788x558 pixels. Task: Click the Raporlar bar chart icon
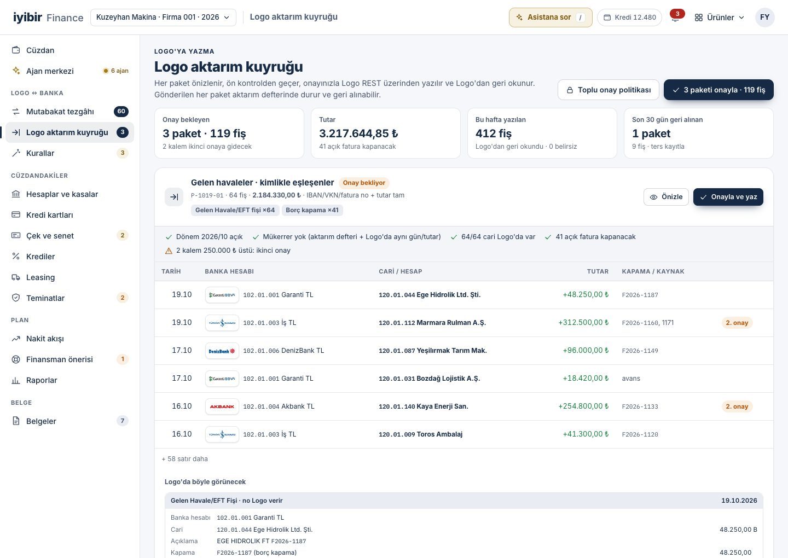tap(16, 380)
